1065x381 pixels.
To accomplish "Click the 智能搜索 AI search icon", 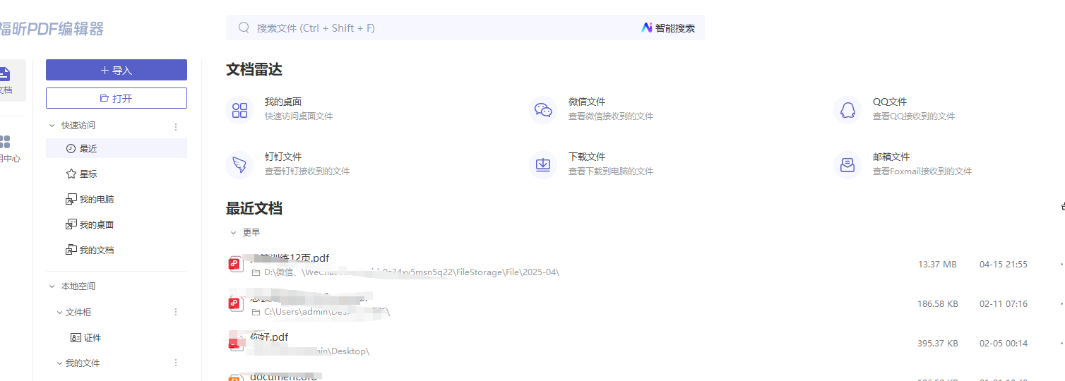I will point(647,28).
